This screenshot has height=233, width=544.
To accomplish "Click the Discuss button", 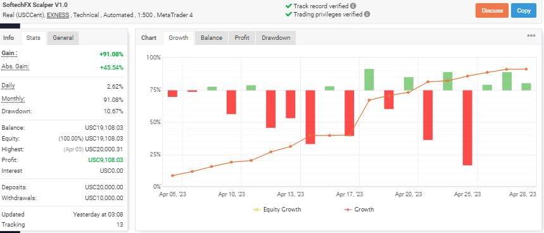I will 492,10.
